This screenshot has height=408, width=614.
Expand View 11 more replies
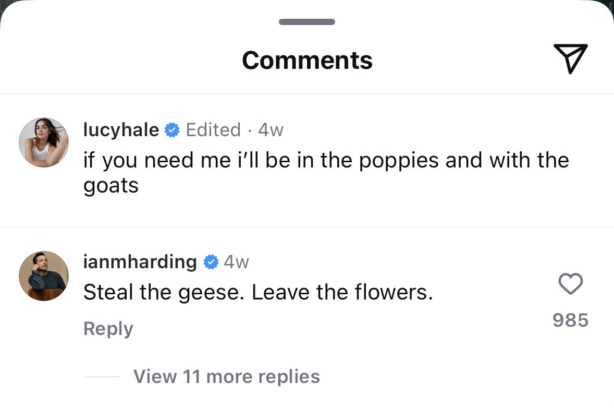227,377
